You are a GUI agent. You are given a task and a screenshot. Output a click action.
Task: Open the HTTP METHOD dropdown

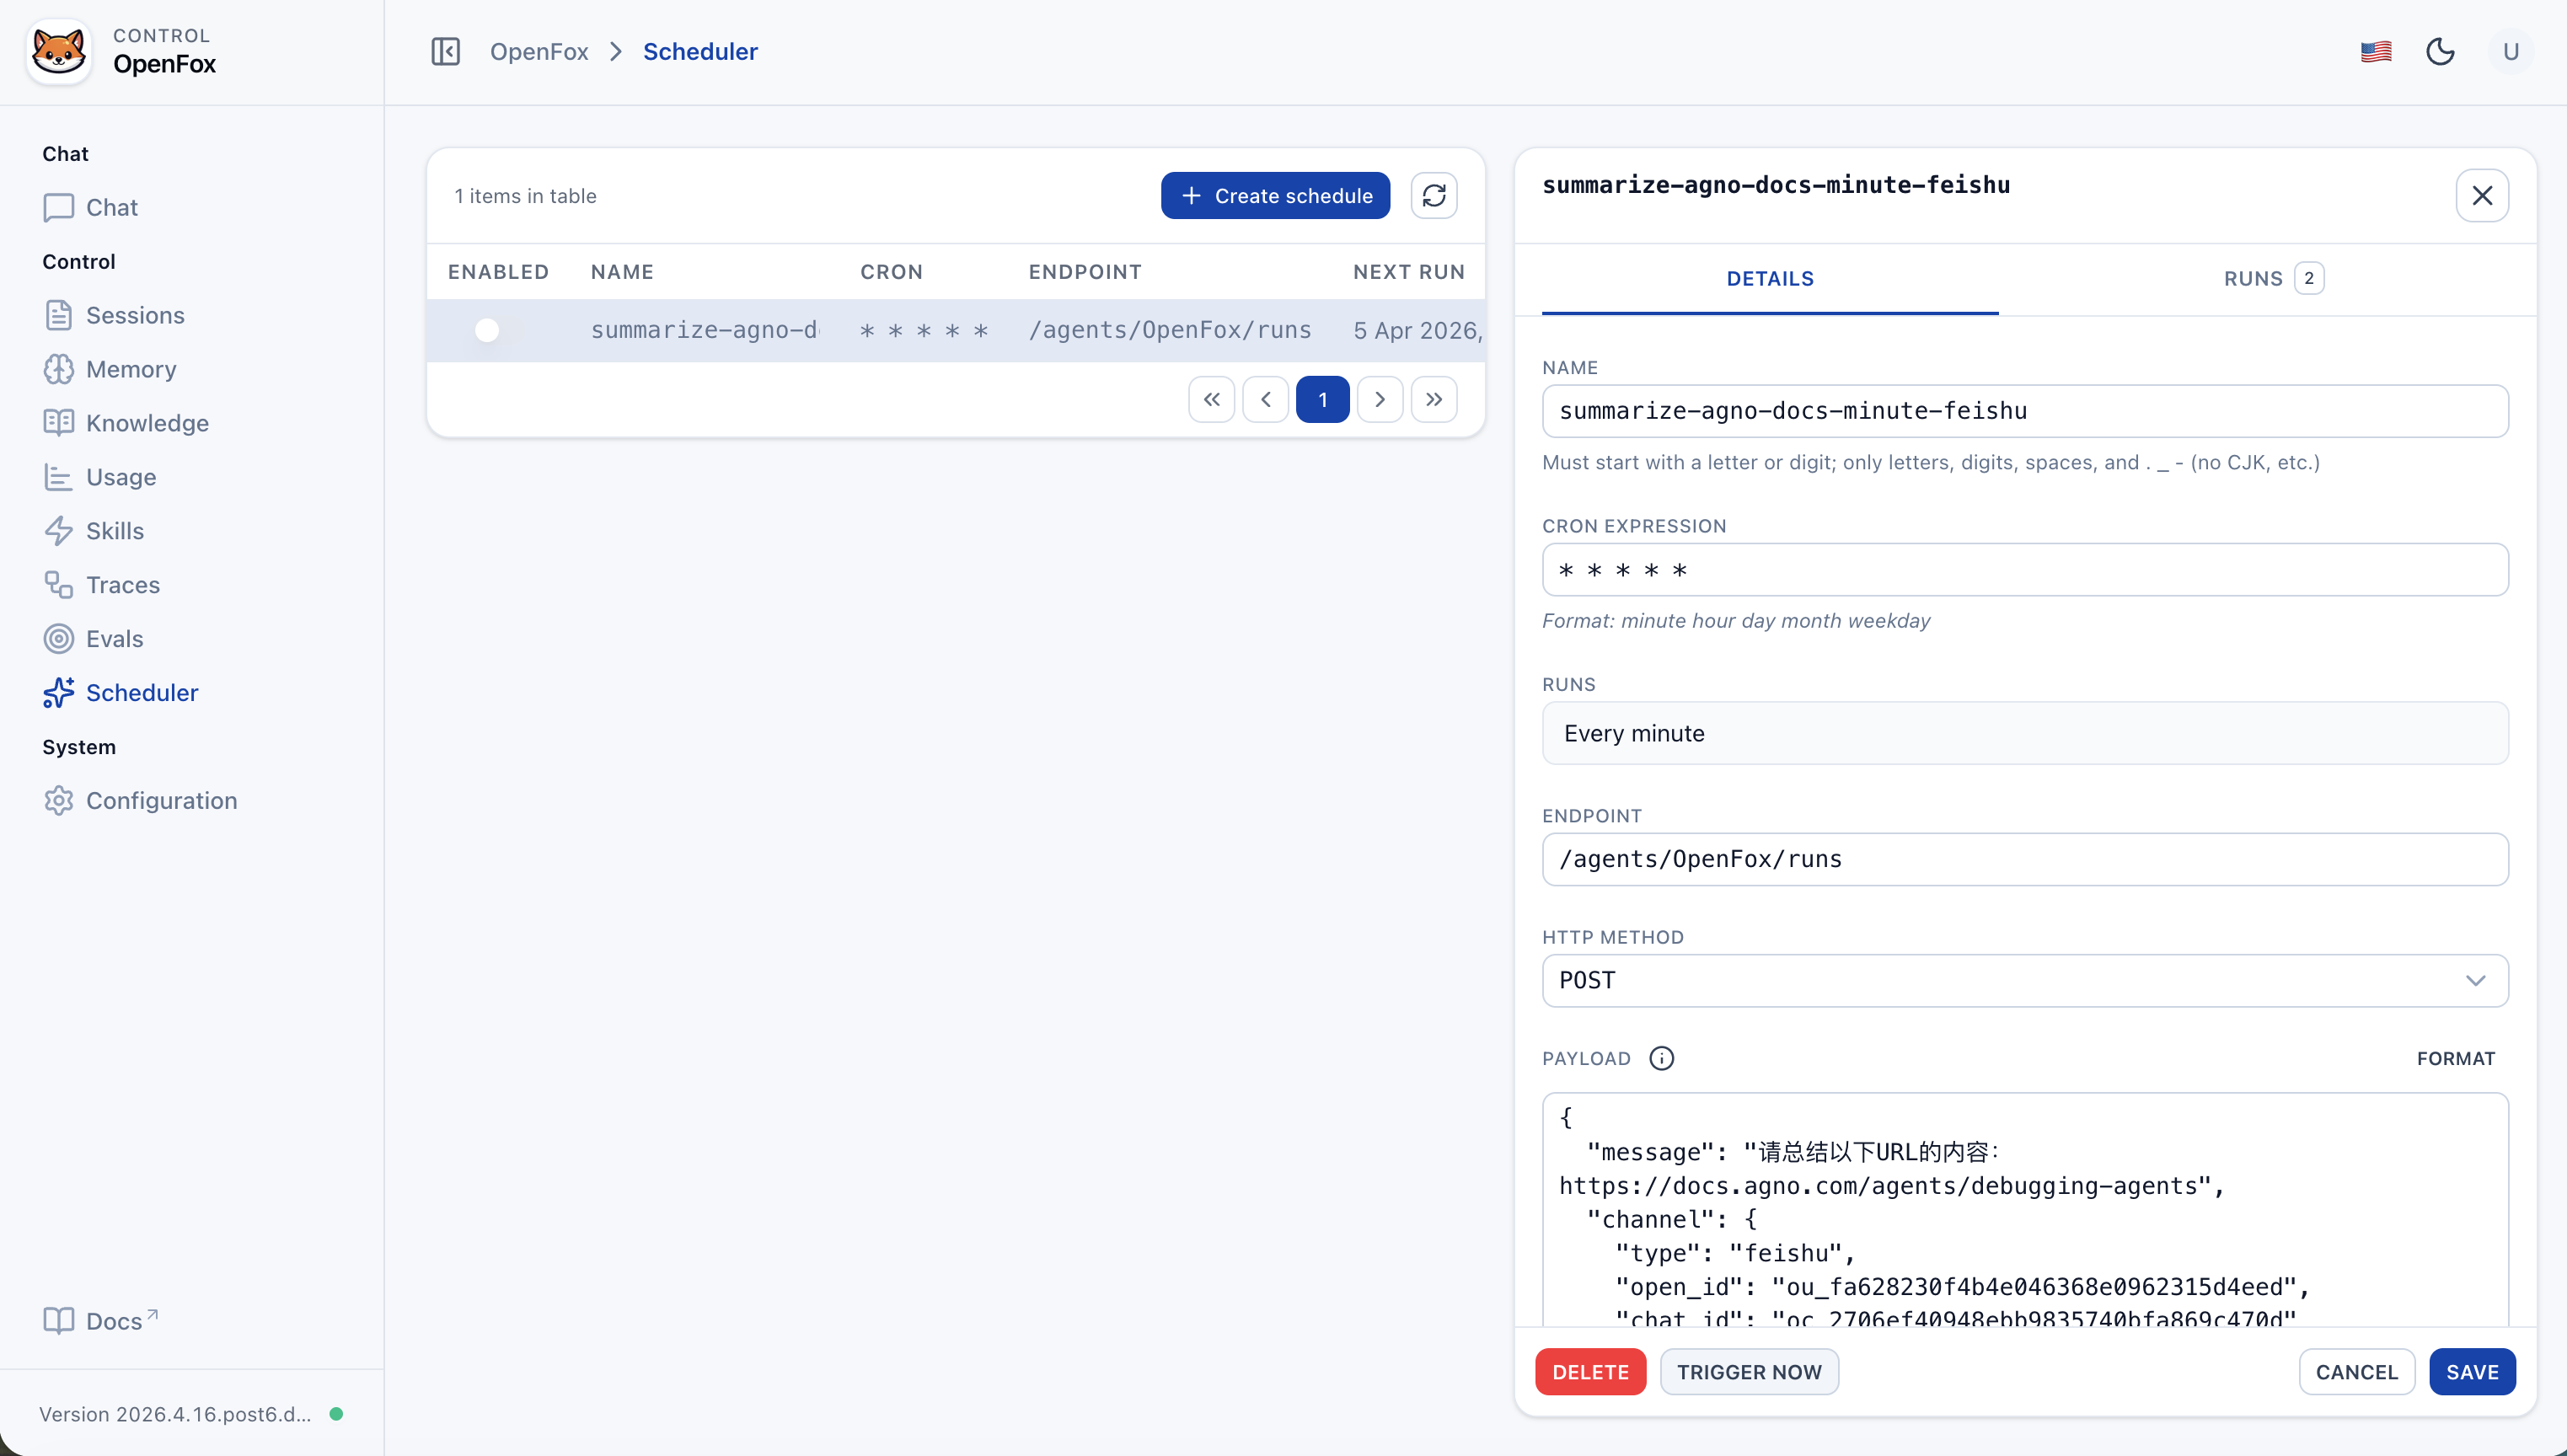click(x=2024, y=981)
